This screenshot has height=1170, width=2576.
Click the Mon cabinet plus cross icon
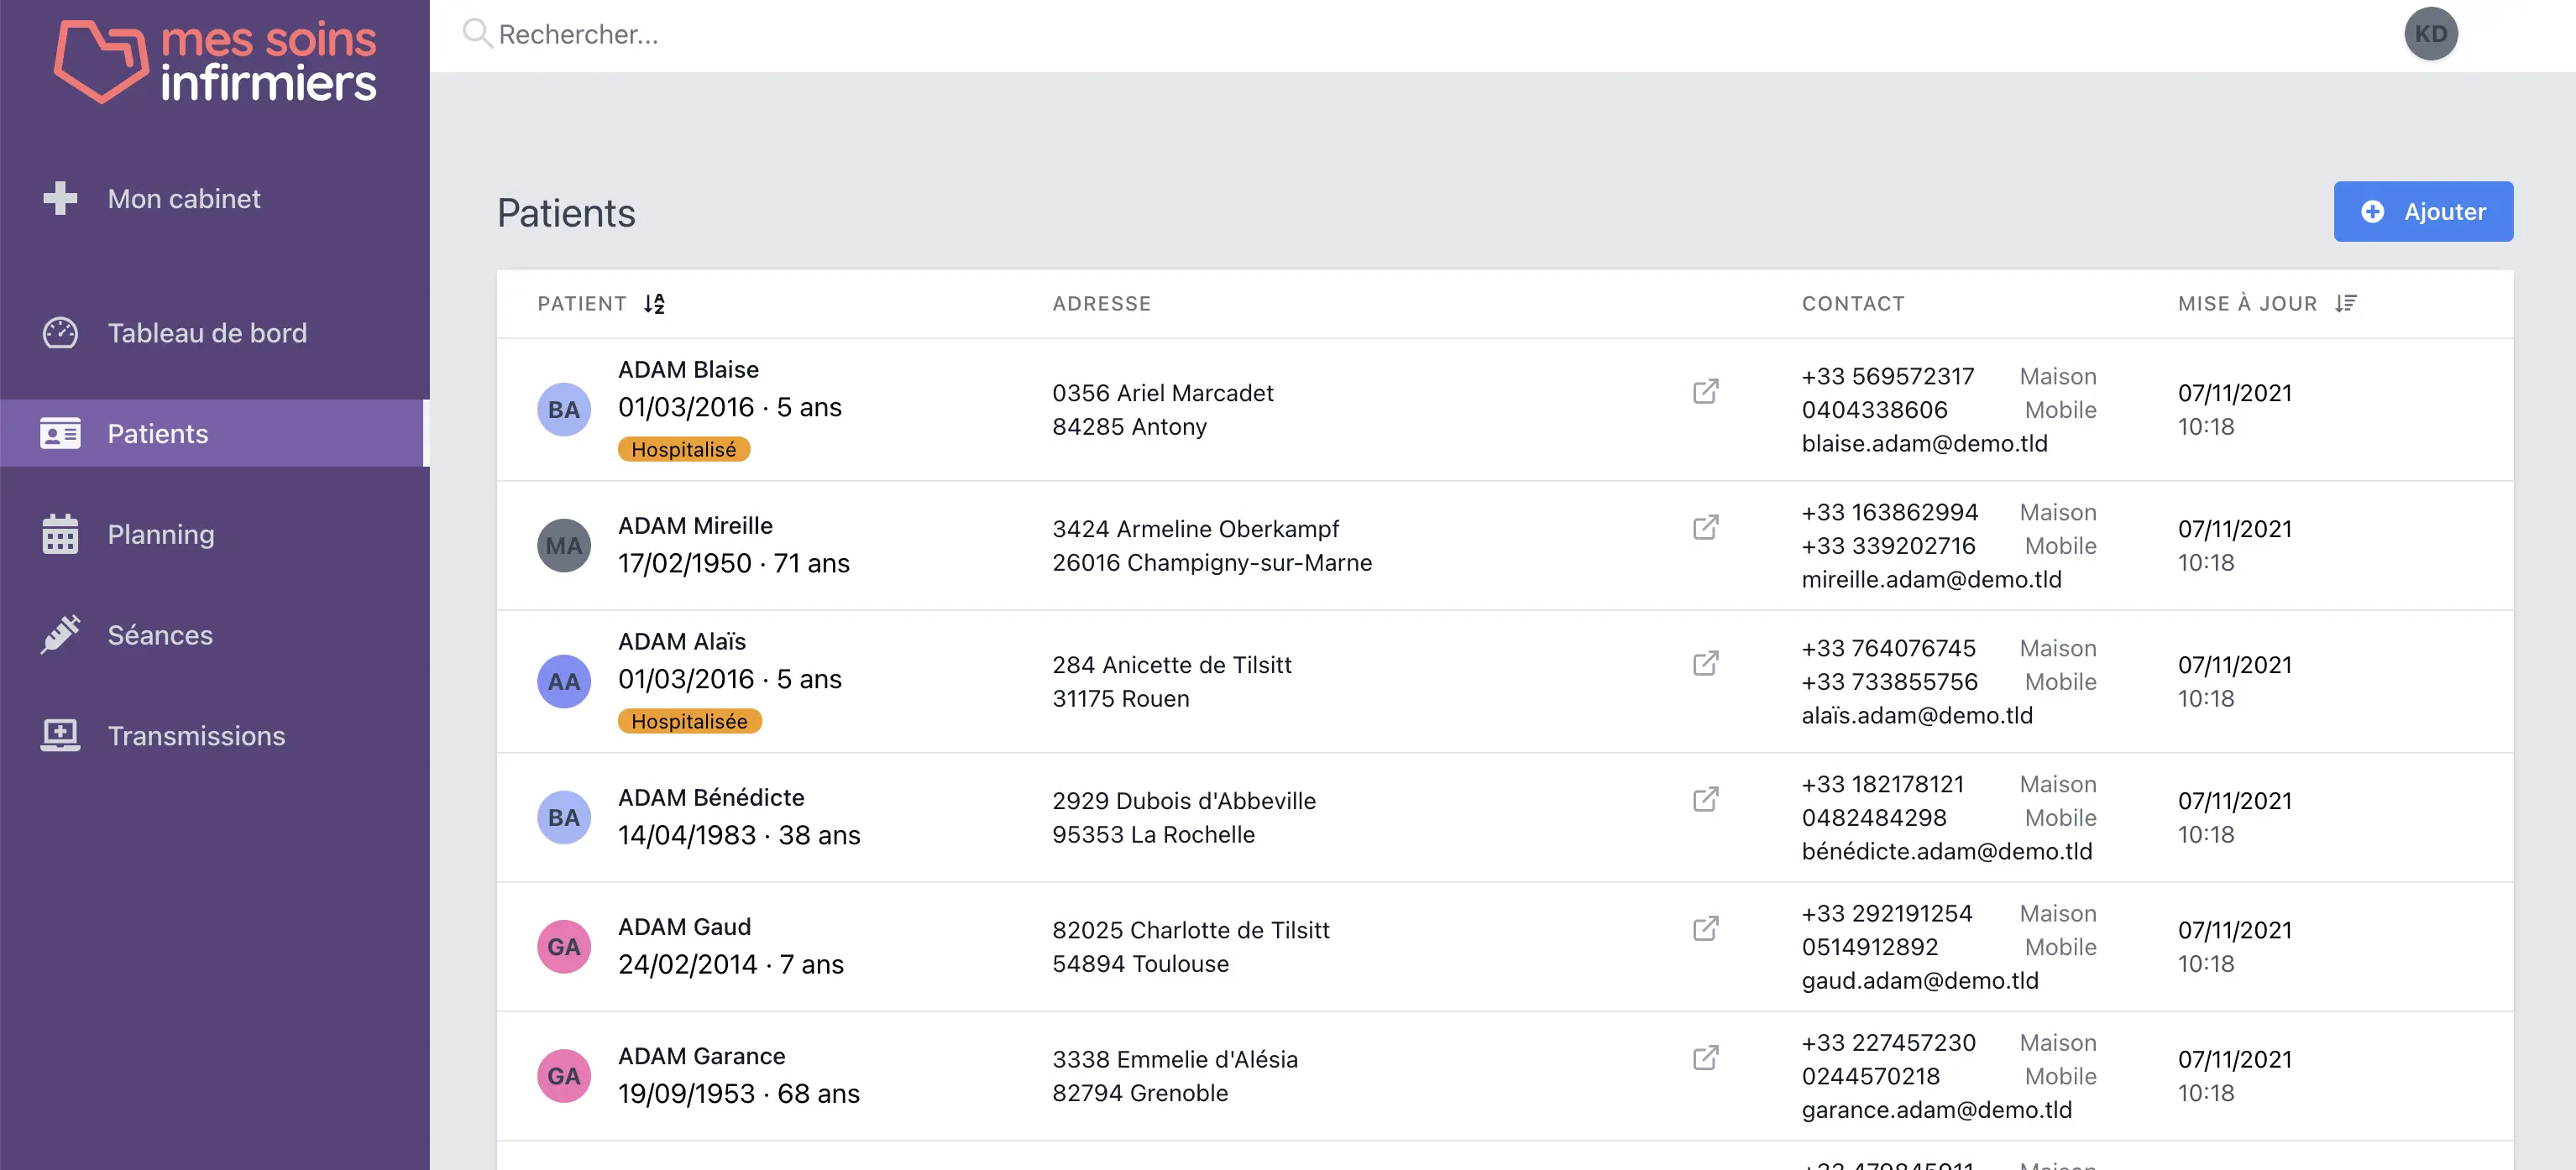(x=60, y=198)
